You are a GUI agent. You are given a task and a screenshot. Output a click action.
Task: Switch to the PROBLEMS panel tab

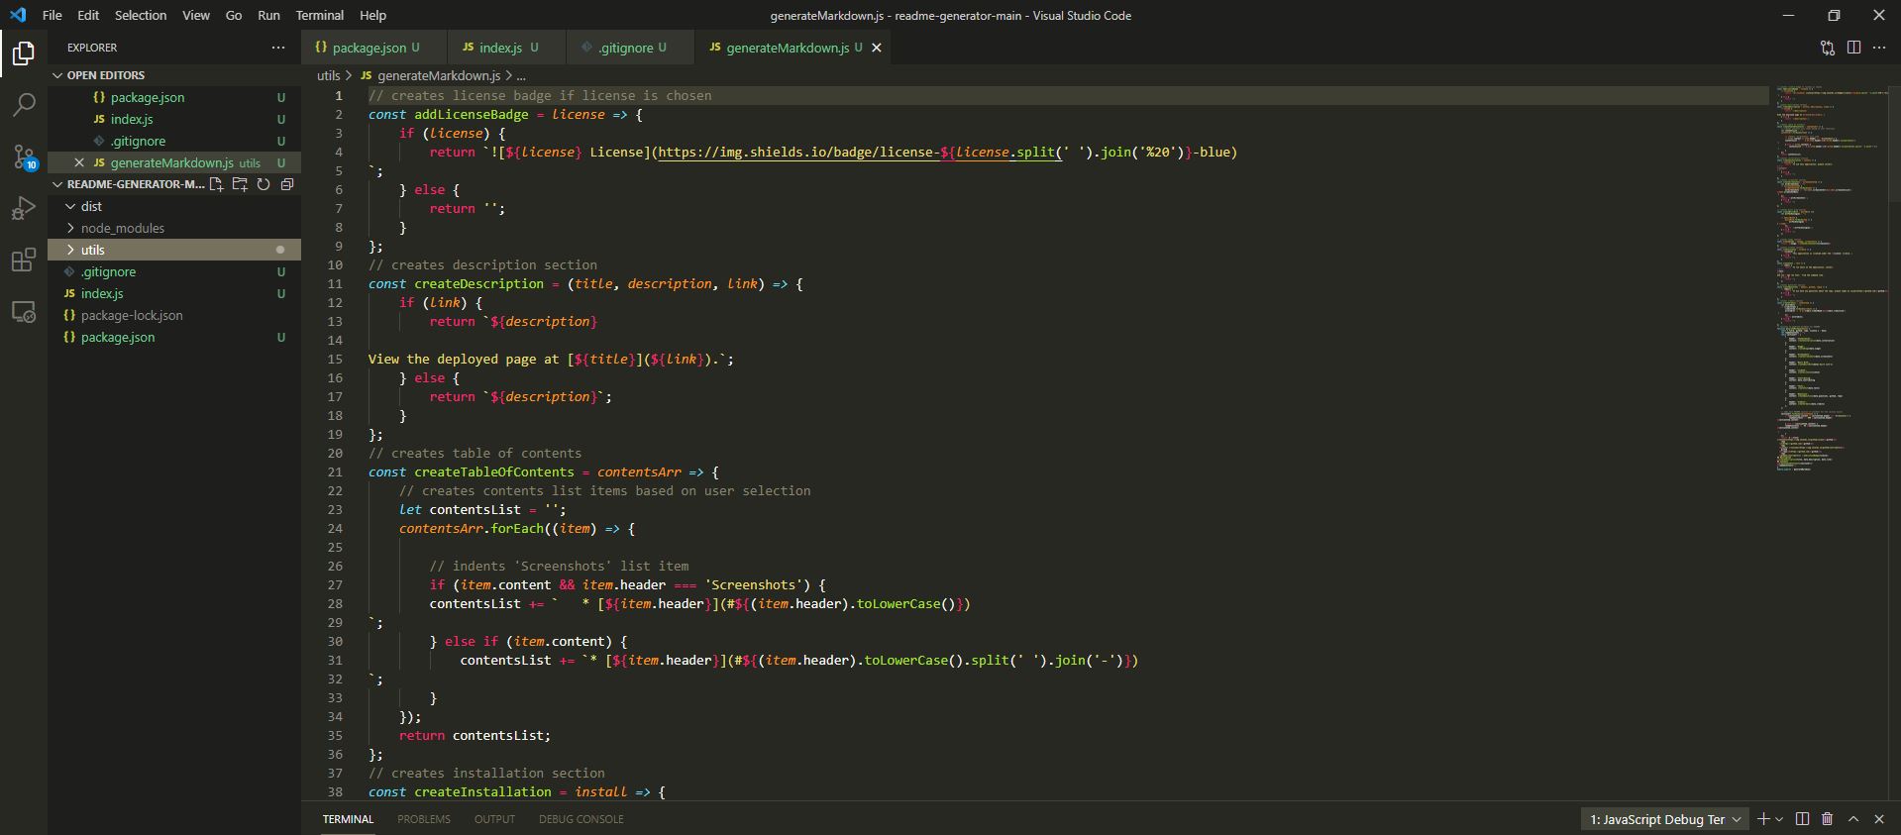(424, 819)
